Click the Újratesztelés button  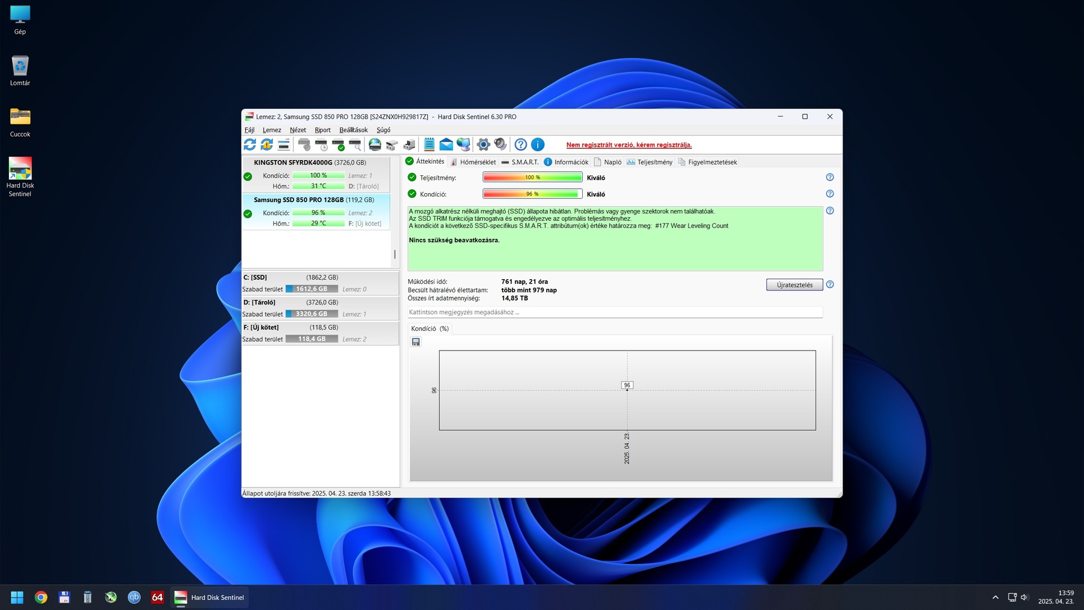click(x=794, y=285)
